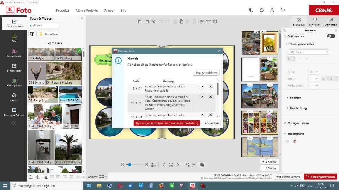Open the Hintergründe sidebar panel
Image resolution: width=339 pixels, height=190 pixels.
(x=14, y=83)
